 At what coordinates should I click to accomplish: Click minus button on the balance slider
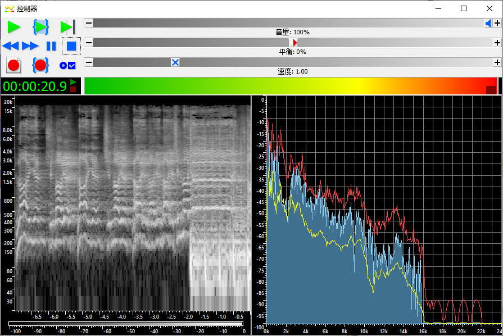(x=88, y=43)
